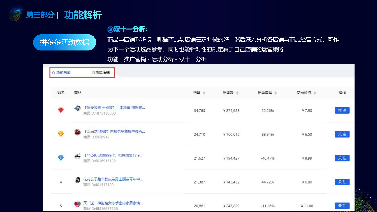Viewport: 377px width, 212px height.
Task: Follow the 买一送一棉拖鞋 product
Action: [x=342, y=206]
